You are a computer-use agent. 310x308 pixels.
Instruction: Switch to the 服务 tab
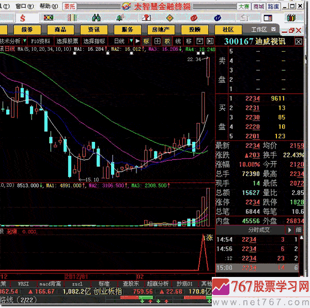[x=128, y=30]
